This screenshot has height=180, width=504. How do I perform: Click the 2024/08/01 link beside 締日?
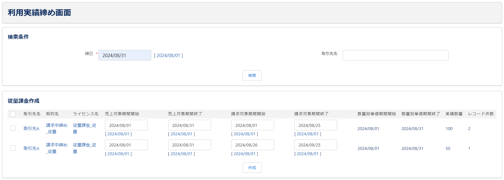168,56
